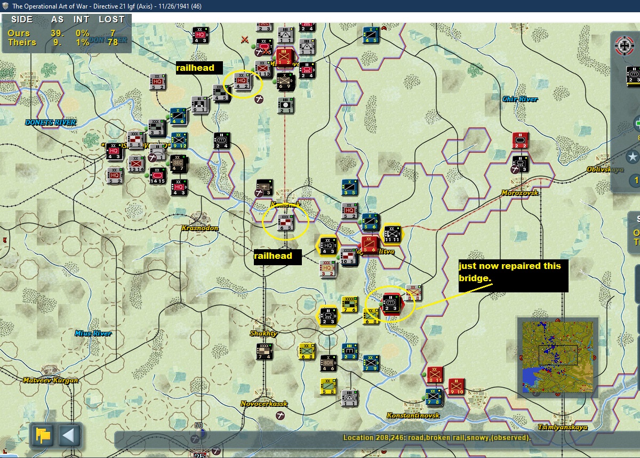This screenshot has height=458, width=640.
Task: Select the gray division counter showing 8 8
Action: [x=413, y=292]
